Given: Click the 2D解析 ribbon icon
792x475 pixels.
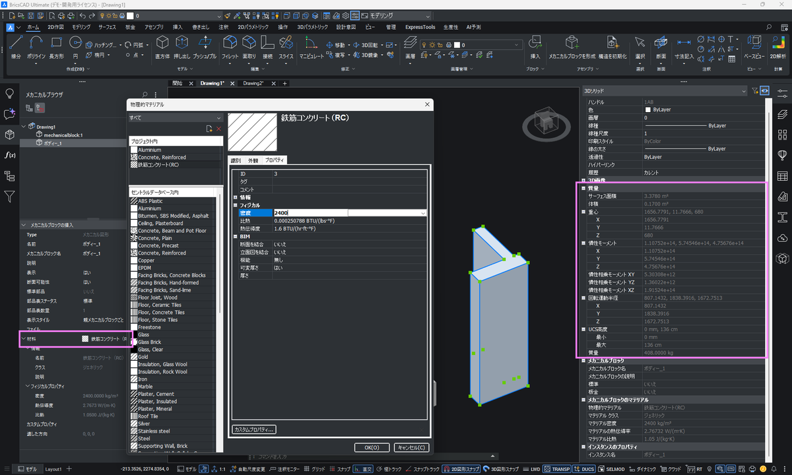Looking at the screenshot, I should click(777, 47).
